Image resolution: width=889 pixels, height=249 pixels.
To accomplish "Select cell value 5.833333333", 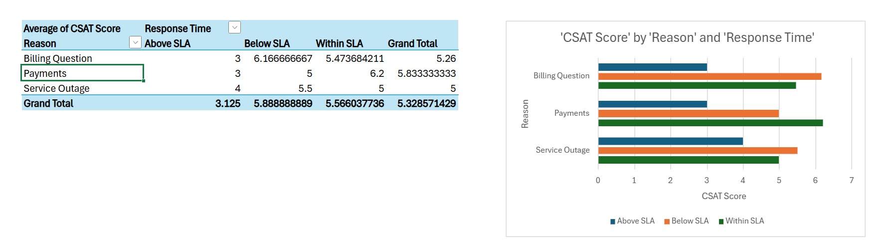I will coord(426,73).
